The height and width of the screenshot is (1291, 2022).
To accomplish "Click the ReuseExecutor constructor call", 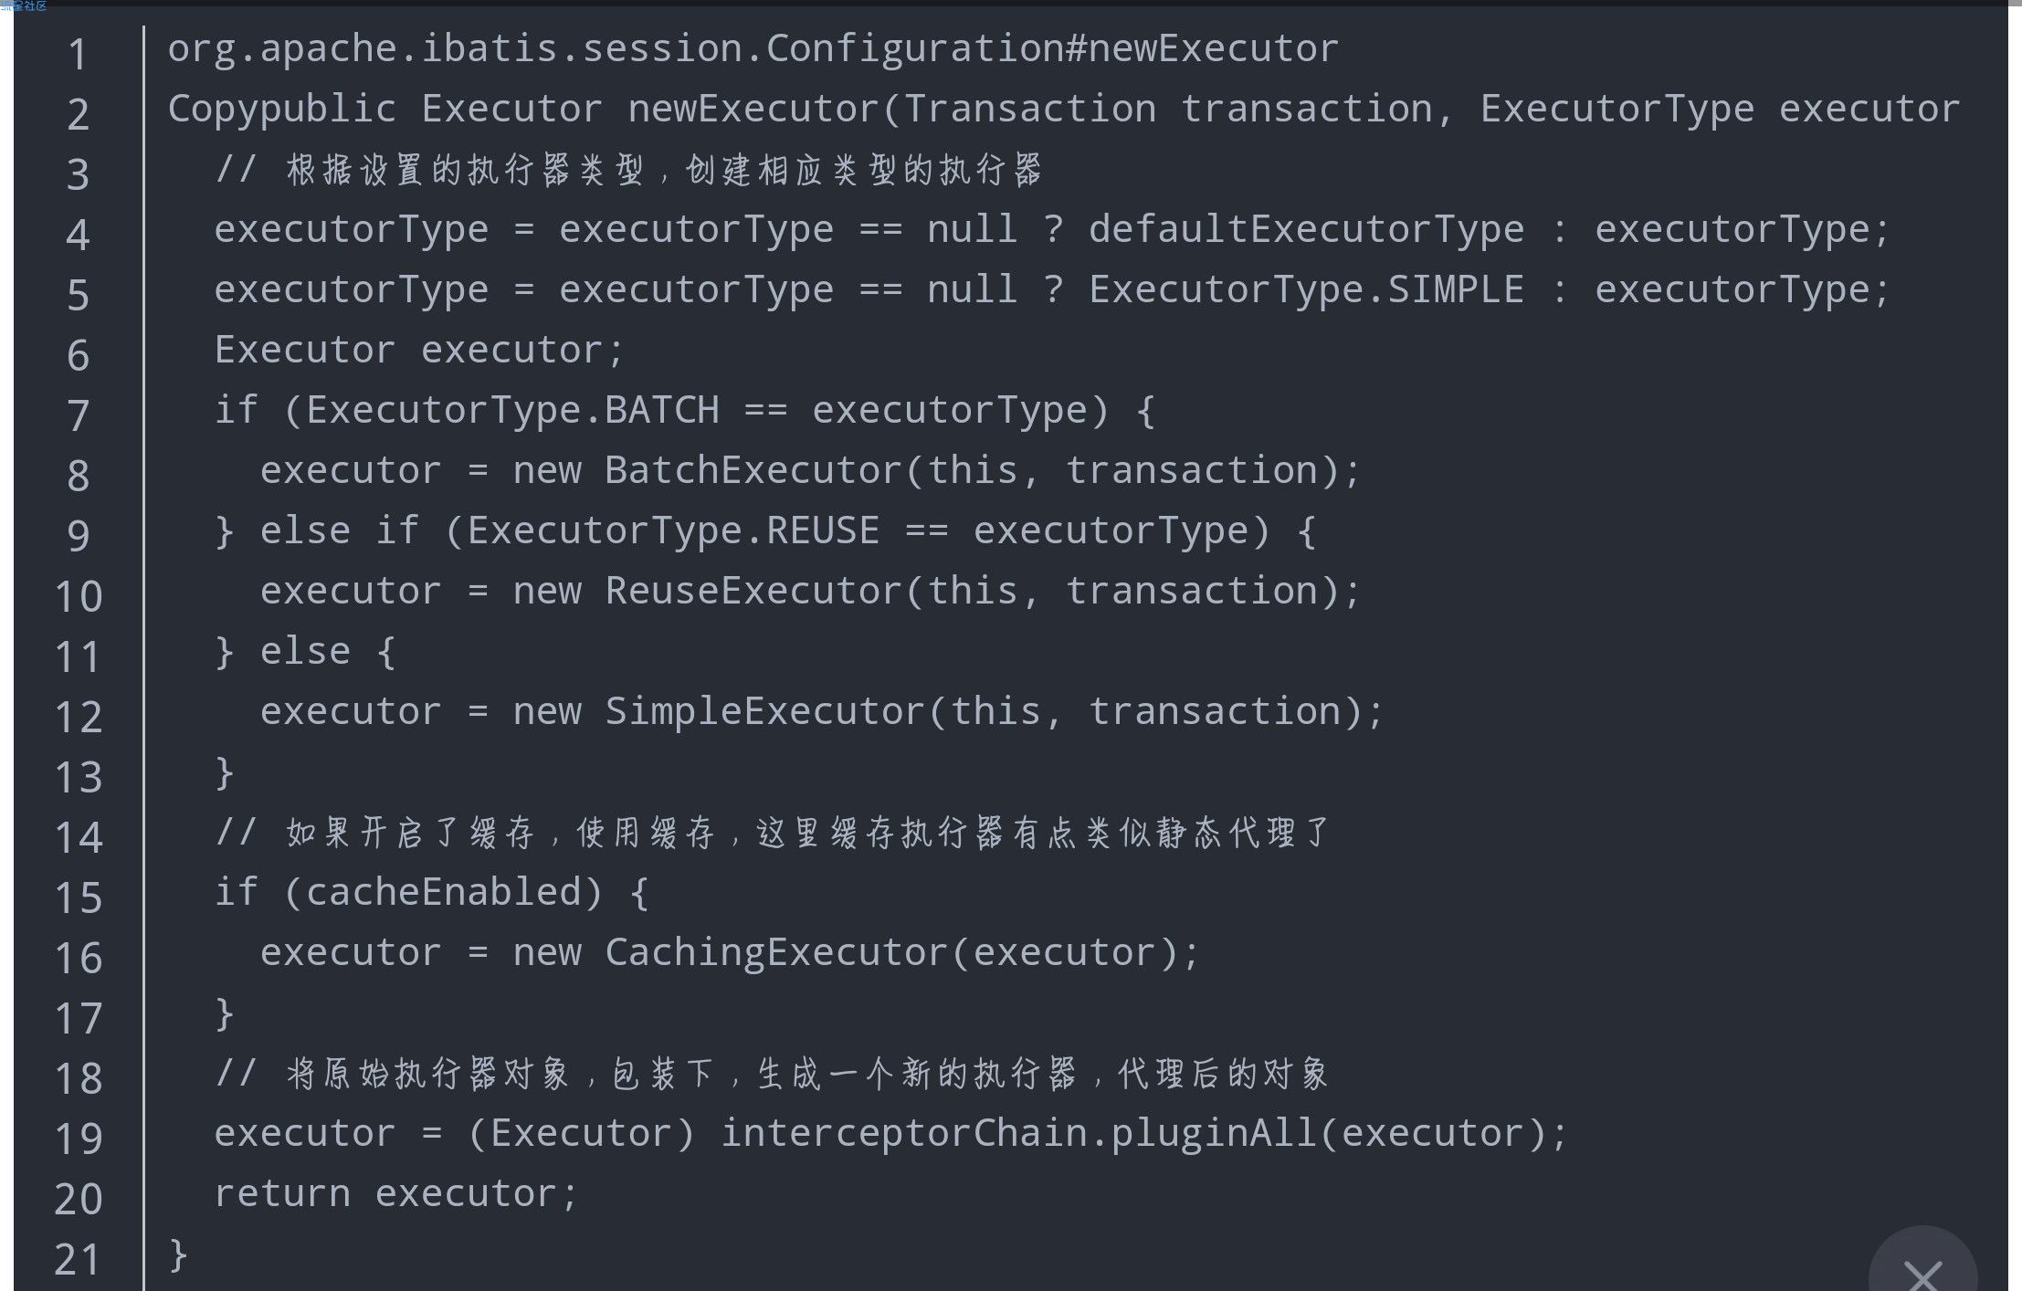I will [754, 591].
